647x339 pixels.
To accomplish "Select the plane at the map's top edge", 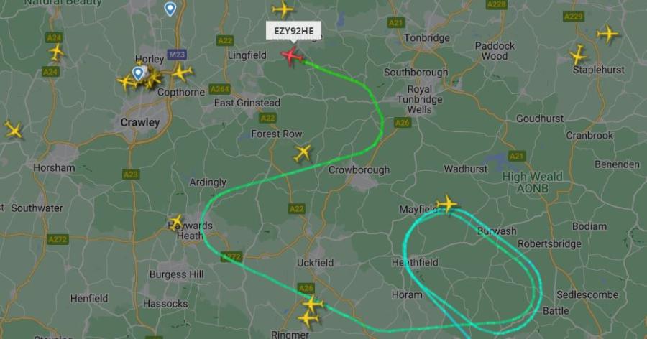I will click(x=283, y=9).
